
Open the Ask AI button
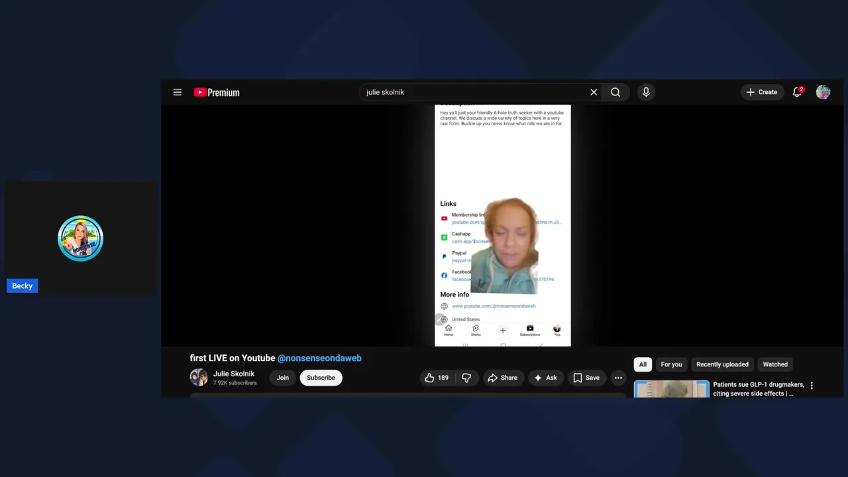coord(545,378)
